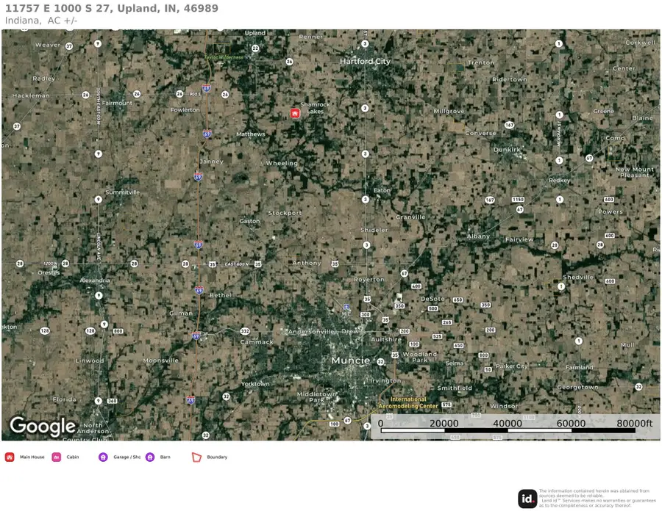Click the red Main House marker on map
The width and height of the screenshot is (662, 511).
pos(295,113)
